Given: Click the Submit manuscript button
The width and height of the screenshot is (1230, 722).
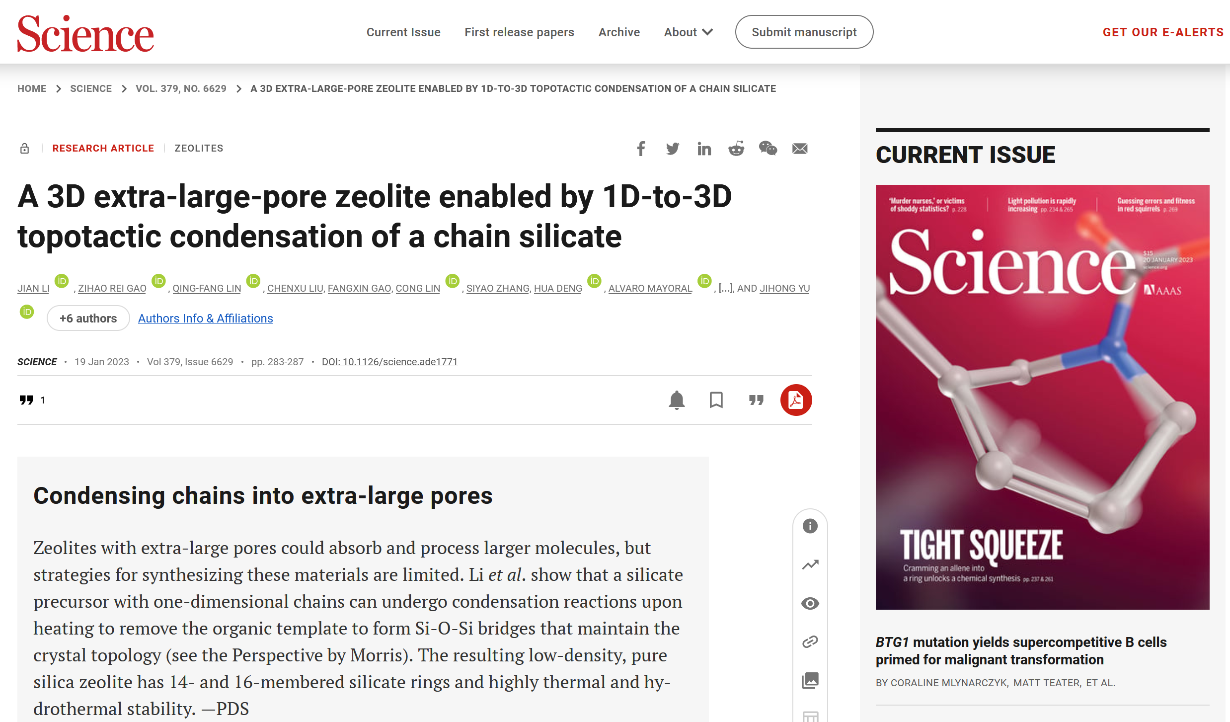Looking at the screenshot, I should (804, 32).
